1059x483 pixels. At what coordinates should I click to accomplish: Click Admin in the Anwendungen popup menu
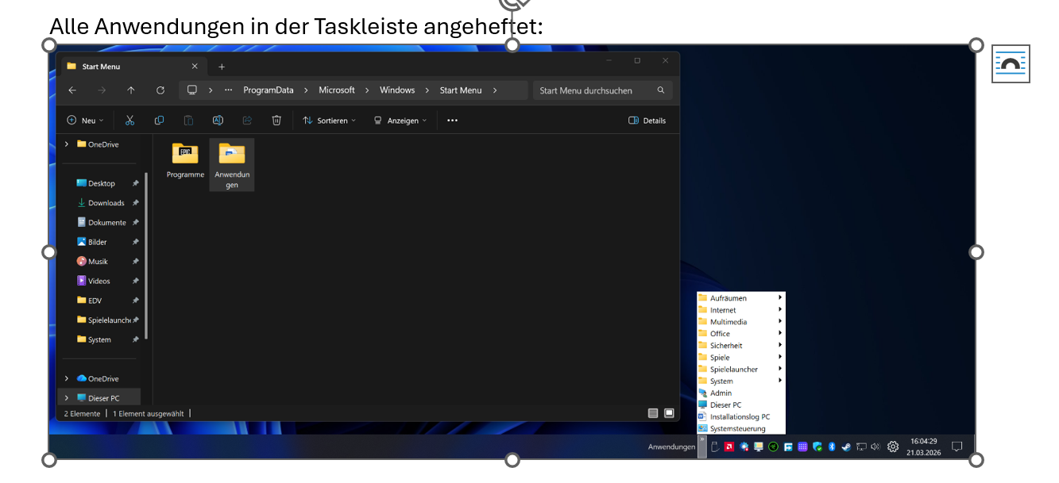[x=740, y=393]
